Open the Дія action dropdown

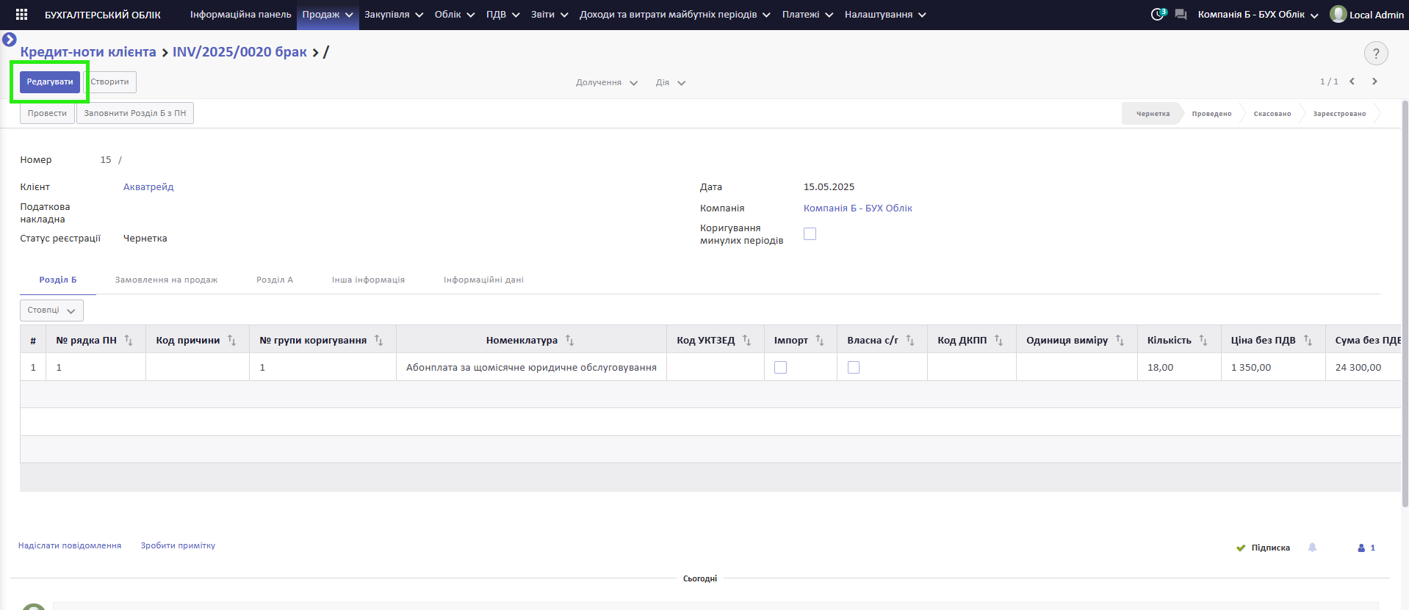(671, 82)
